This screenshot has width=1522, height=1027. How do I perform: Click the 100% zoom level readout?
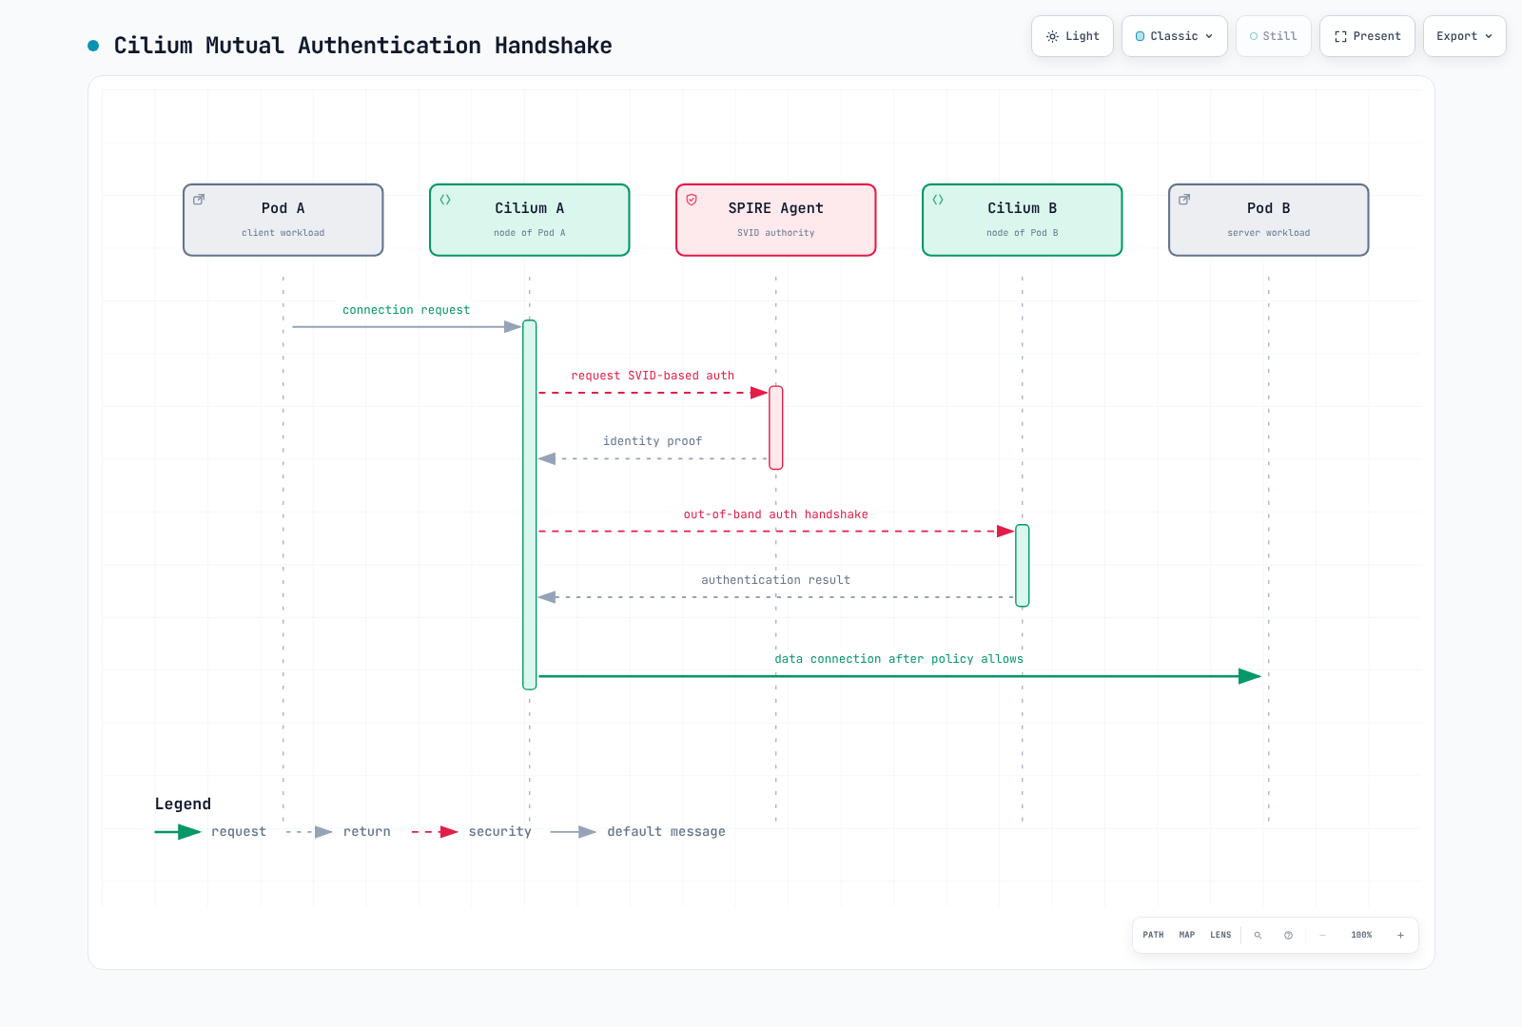tap(1361, 935)
